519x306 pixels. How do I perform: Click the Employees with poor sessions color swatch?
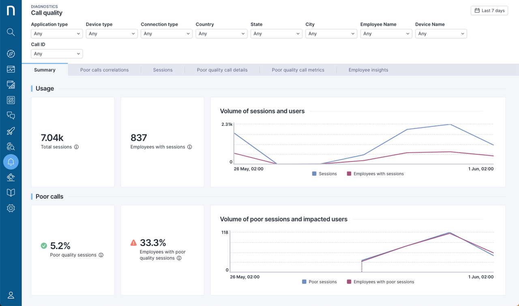coord(349,282)
